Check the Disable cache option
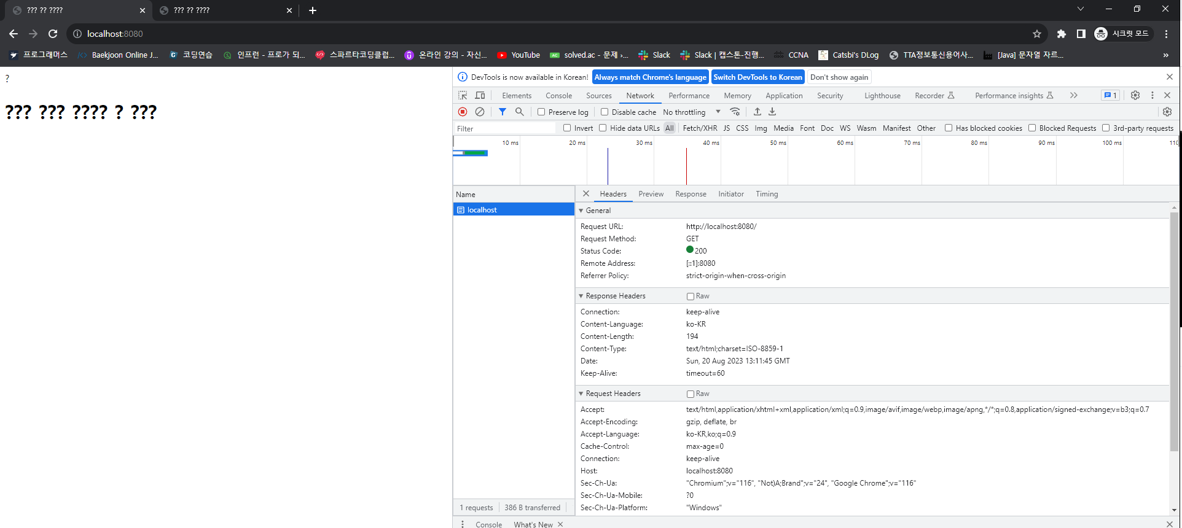 pyautogui.click(x=605, y=112)
